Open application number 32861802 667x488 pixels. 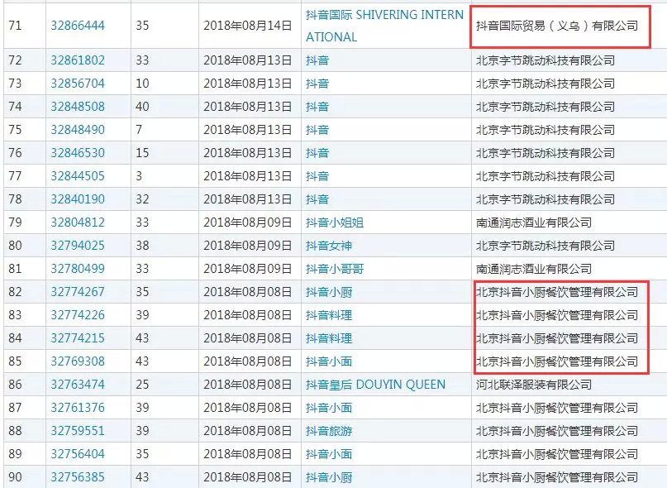(78, 60)
